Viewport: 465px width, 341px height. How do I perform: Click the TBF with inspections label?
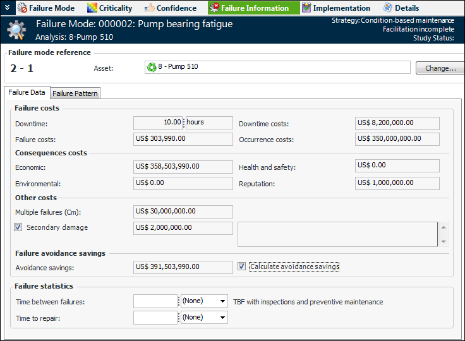(x=308, y=302)
